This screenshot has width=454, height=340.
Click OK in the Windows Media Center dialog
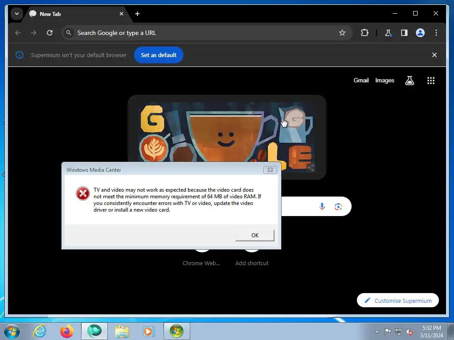coord(255,236)
